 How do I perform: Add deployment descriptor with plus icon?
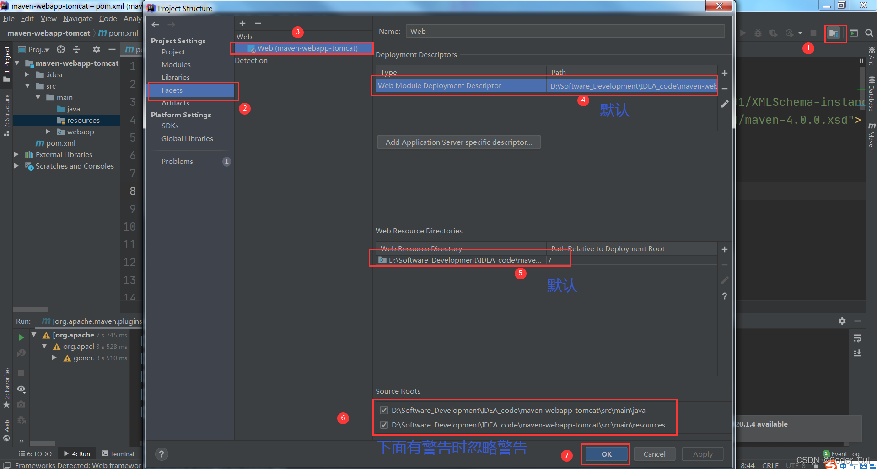[725, 73]
